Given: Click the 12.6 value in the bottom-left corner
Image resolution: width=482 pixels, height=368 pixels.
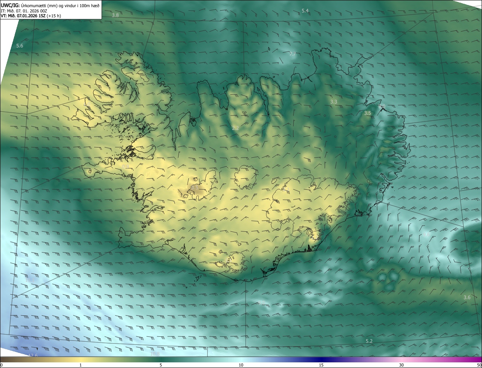Looking at the screenshot, I should pyautogui.click(x=33, y=356).
